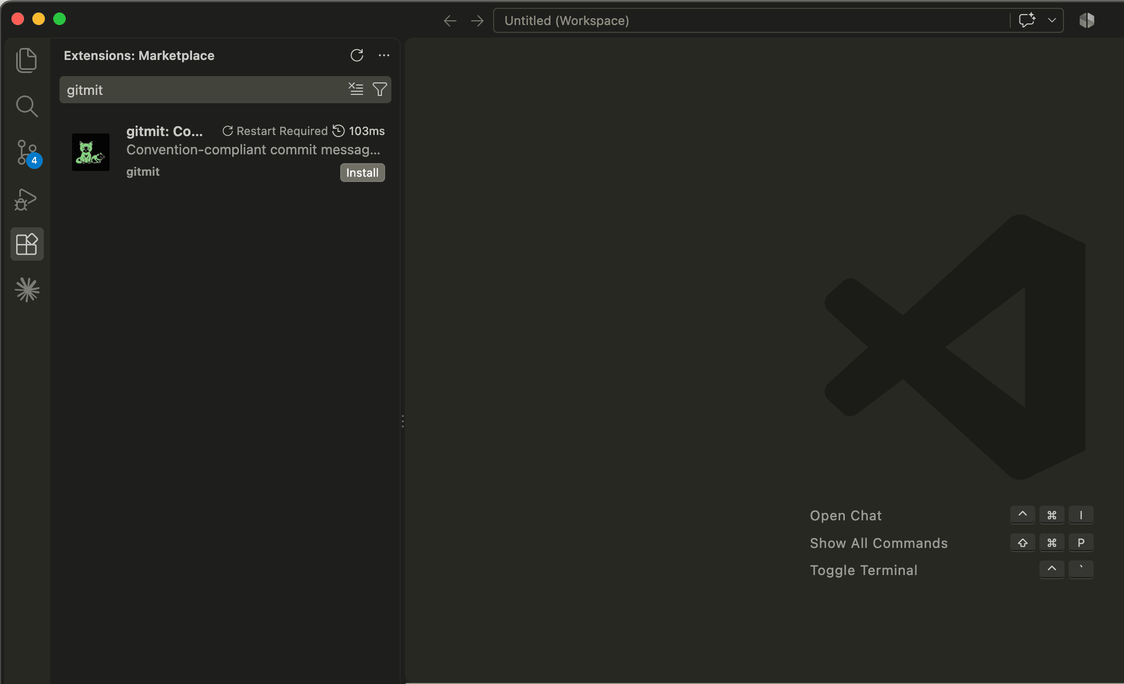
Task: Open Source Control view with badge 4
Action: [x=28, y=153]
